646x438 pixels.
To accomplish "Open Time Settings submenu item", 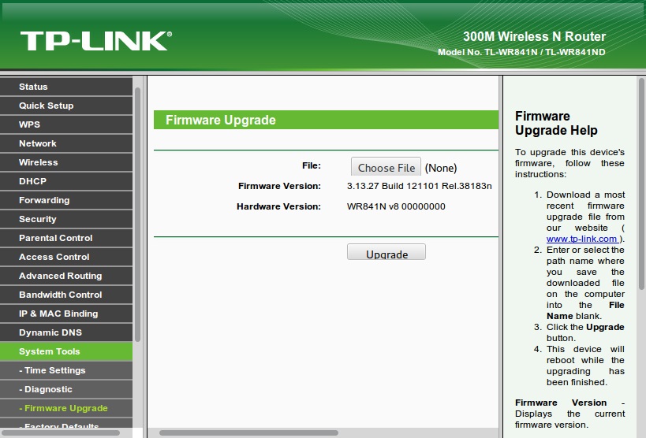I will (x=66, y=371).
